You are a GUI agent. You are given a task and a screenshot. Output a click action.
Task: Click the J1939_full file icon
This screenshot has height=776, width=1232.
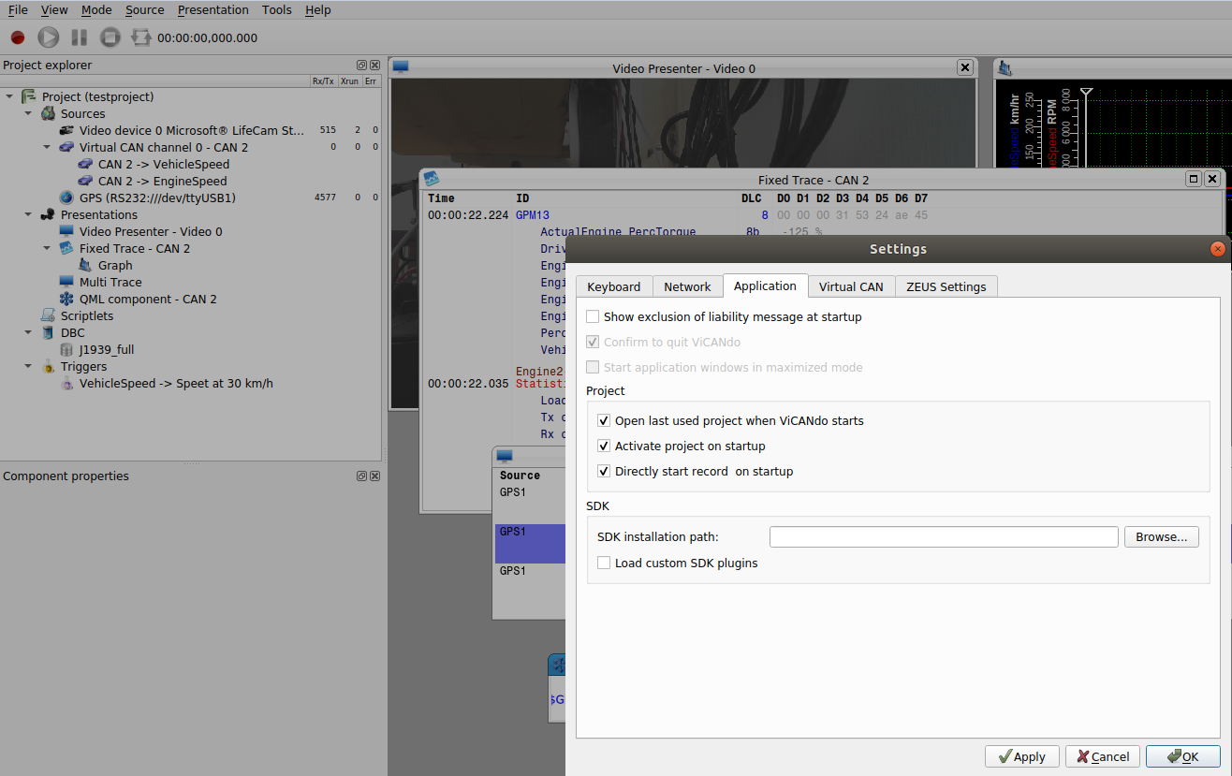[x=66, y=350]
